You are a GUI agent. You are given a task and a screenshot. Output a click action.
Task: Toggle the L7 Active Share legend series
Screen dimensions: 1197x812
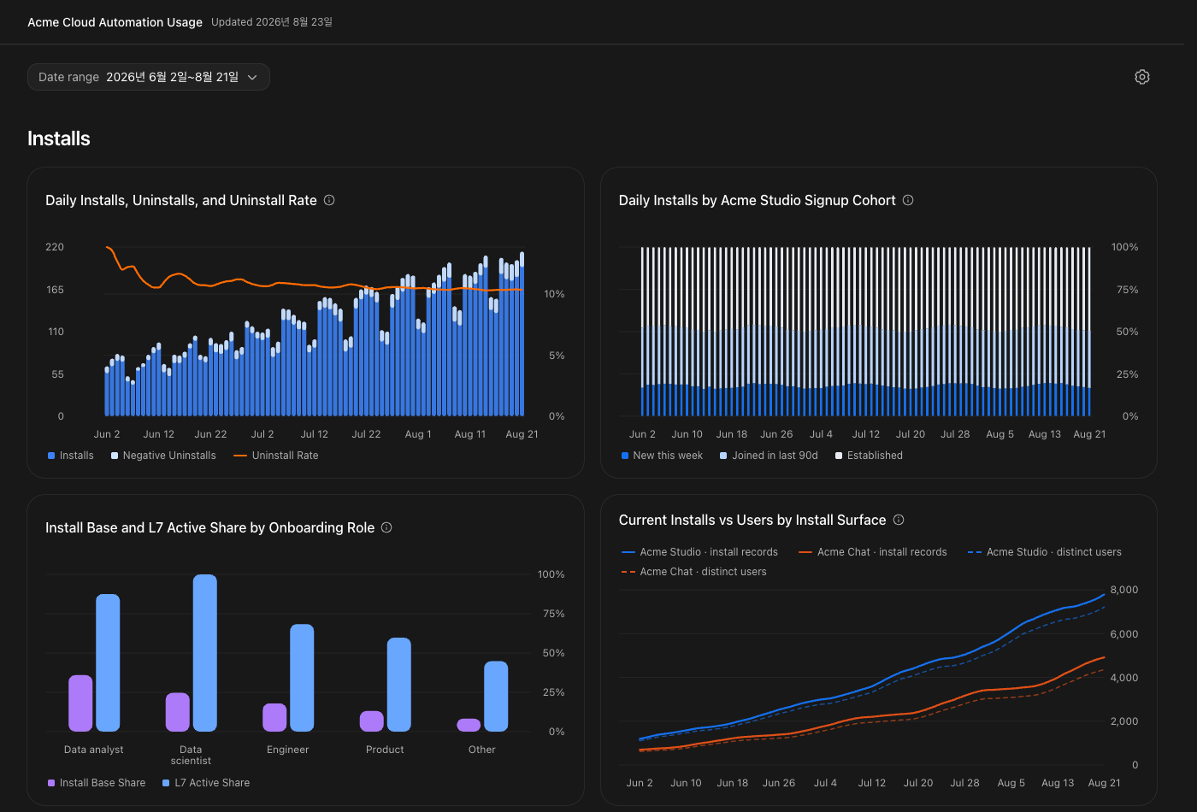pos(206,783)
